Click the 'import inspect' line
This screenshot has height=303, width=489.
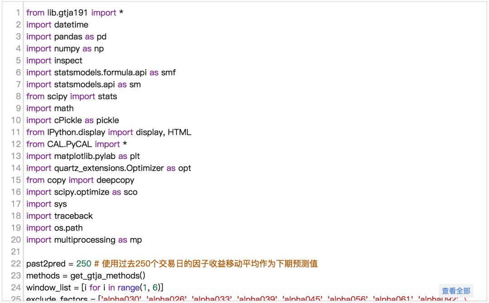[x=54, y=61]
